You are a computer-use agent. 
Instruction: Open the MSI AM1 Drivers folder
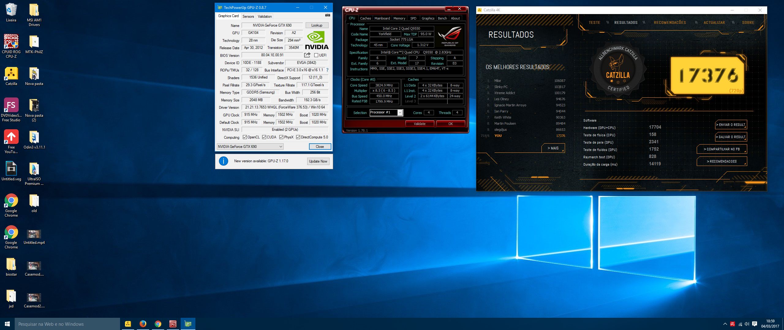pyautogui.click(x=34, y=14)
